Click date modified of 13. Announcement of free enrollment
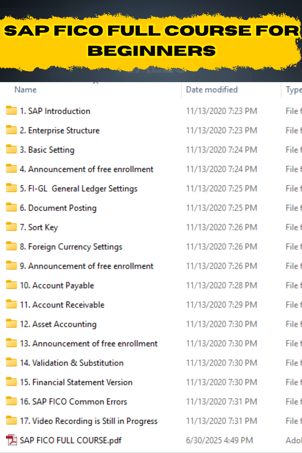This screenshot has height=453, width=302. [222, 343]
